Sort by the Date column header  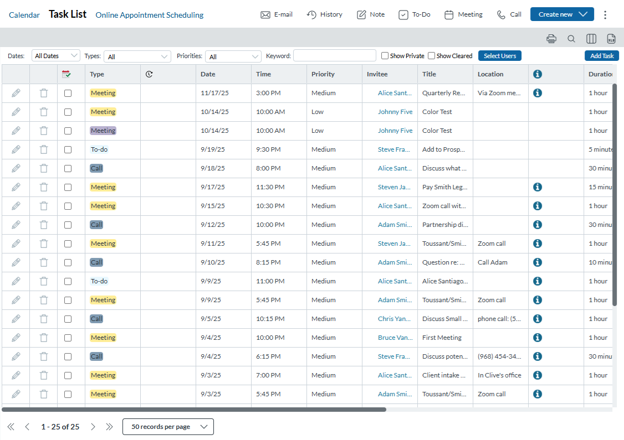[x=208, y=74]
